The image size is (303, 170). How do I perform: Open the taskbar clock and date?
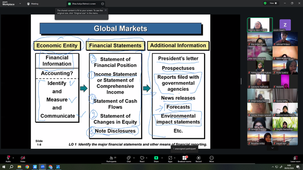(289, 167)
